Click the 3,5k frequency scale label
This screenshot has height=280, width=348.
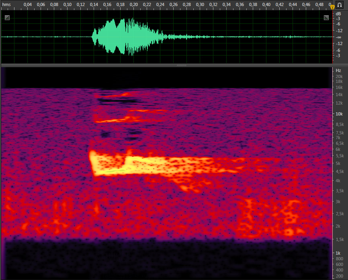coord(340,190)
